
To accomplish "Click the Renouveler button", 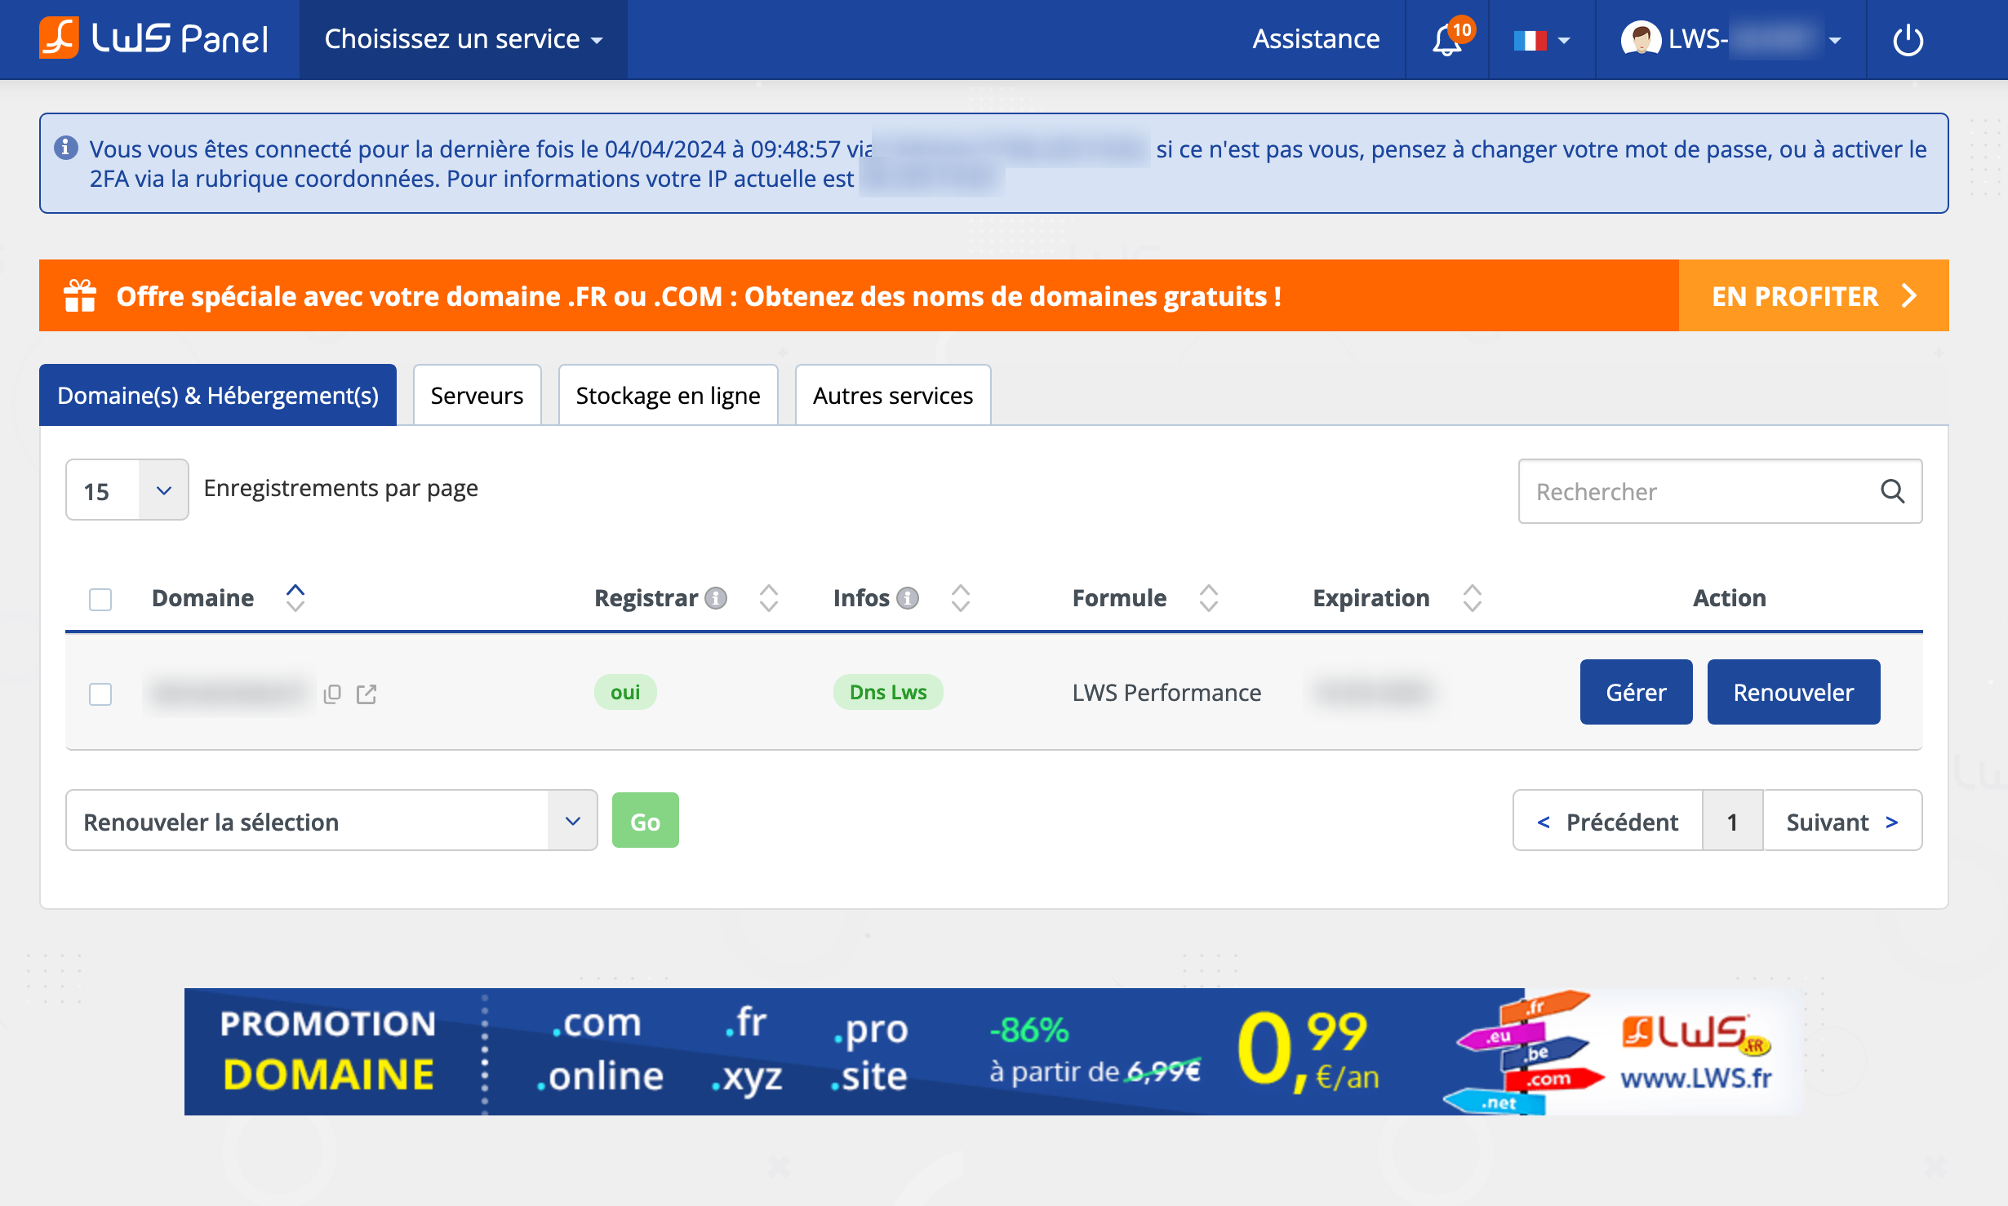I will 1793,693.
